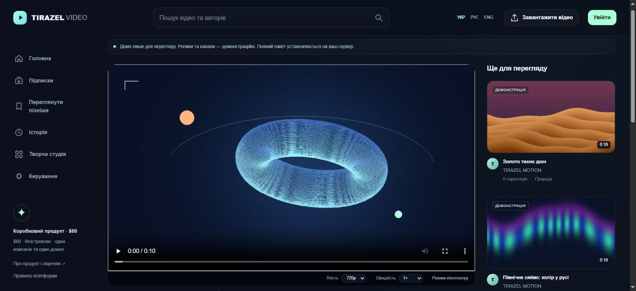Click the ДЕМОНСТРАЦІЯ badge on dunes thumbnail
Viewport: 636px width, 291px height.
tap(510, 90)
